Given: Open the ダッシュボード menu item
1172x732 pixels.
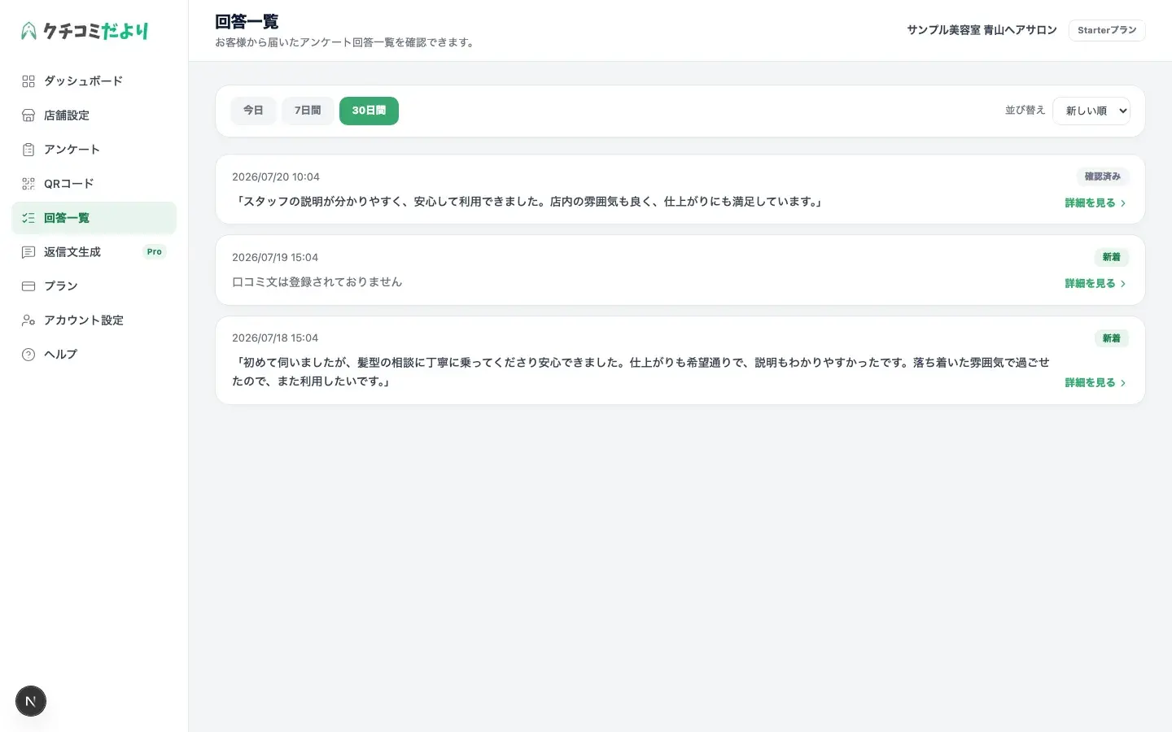Looking at the screenshot, I should point(94,81).
